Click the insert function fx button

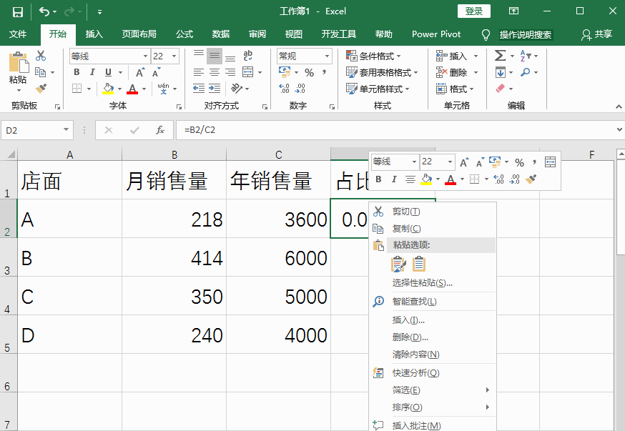pyautogui.click(x=160, y=130)
